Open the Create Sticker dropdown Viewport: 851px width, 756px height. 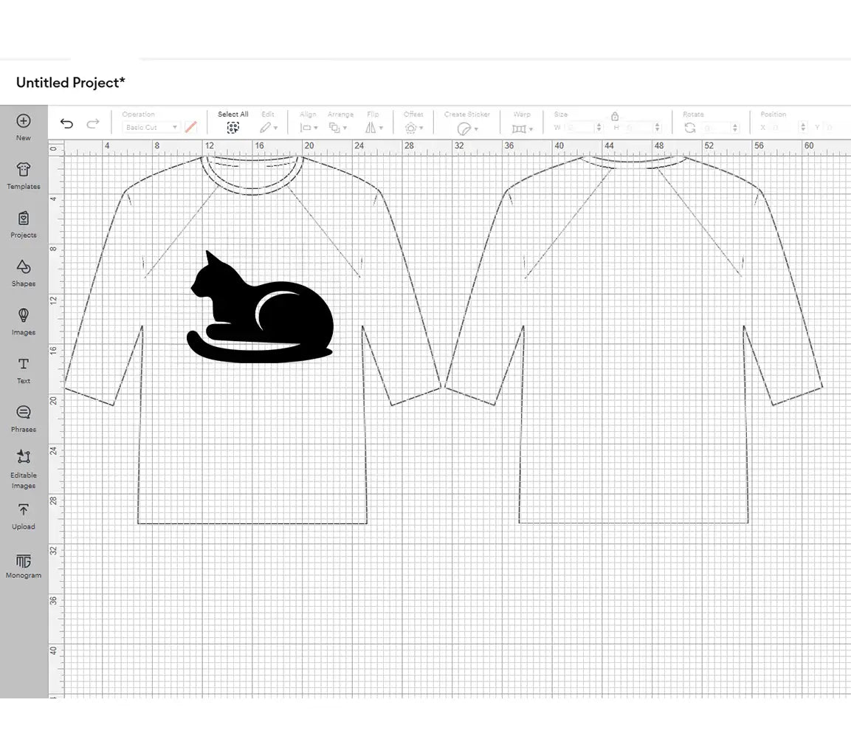(x=467, y=128)
